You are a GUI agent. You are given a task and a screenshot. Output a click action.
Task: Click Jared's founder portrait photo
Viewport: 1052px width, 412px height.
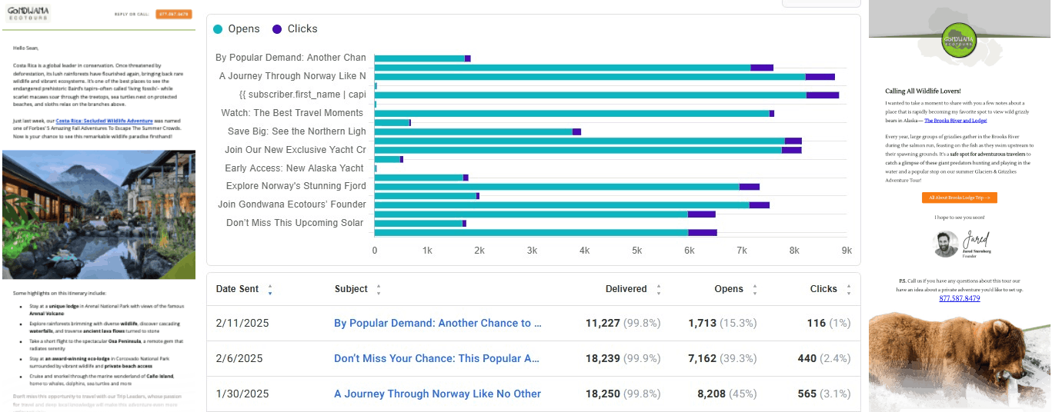click(x=946, y=244)
